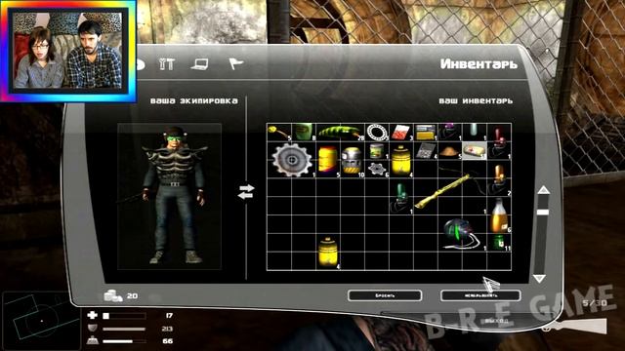Click the Бросить (drop) button
Image resolution: width=625 pixels, height=351 pixels.
[385, 295]
